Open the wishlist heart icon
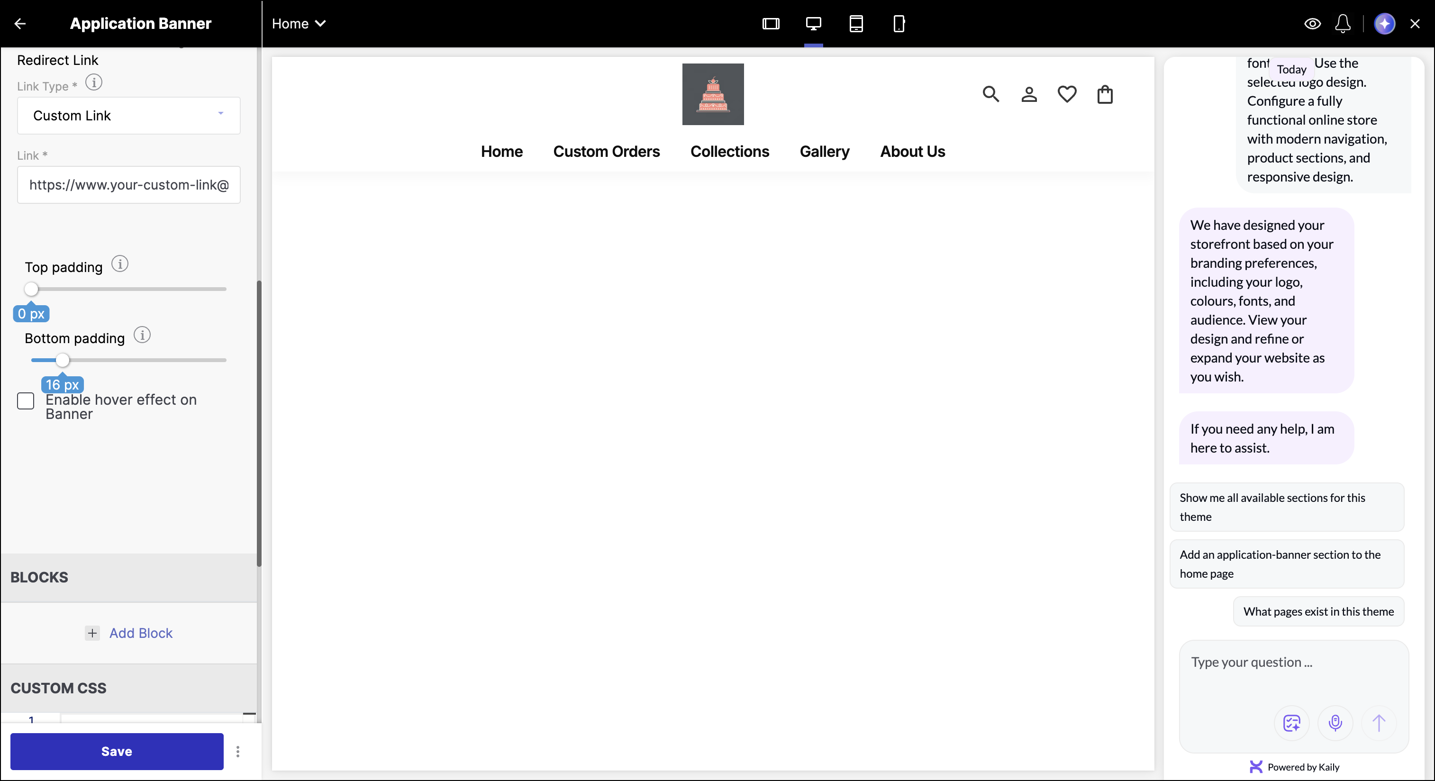This screenshot has height=781, width=1435. coord(1067,94)
